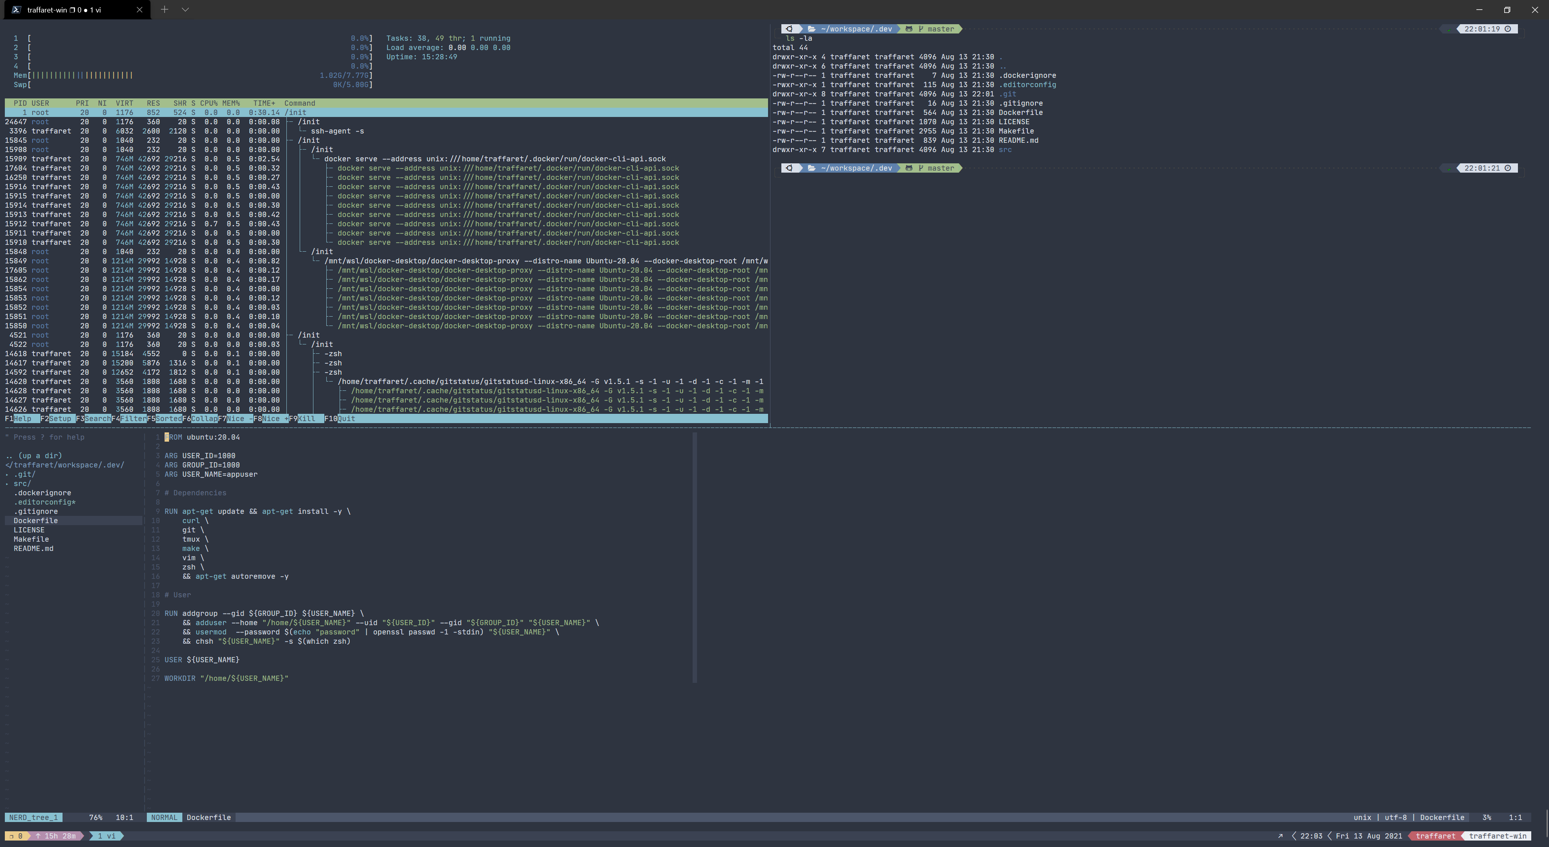Screen dimensions: 1549x847
Task: Select the PID 14620 gitstatusd process row
Action: coord(386,382)
